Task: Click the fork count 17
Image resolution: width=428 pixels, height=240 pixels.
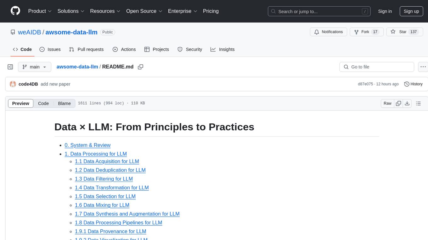Action: 375,32
